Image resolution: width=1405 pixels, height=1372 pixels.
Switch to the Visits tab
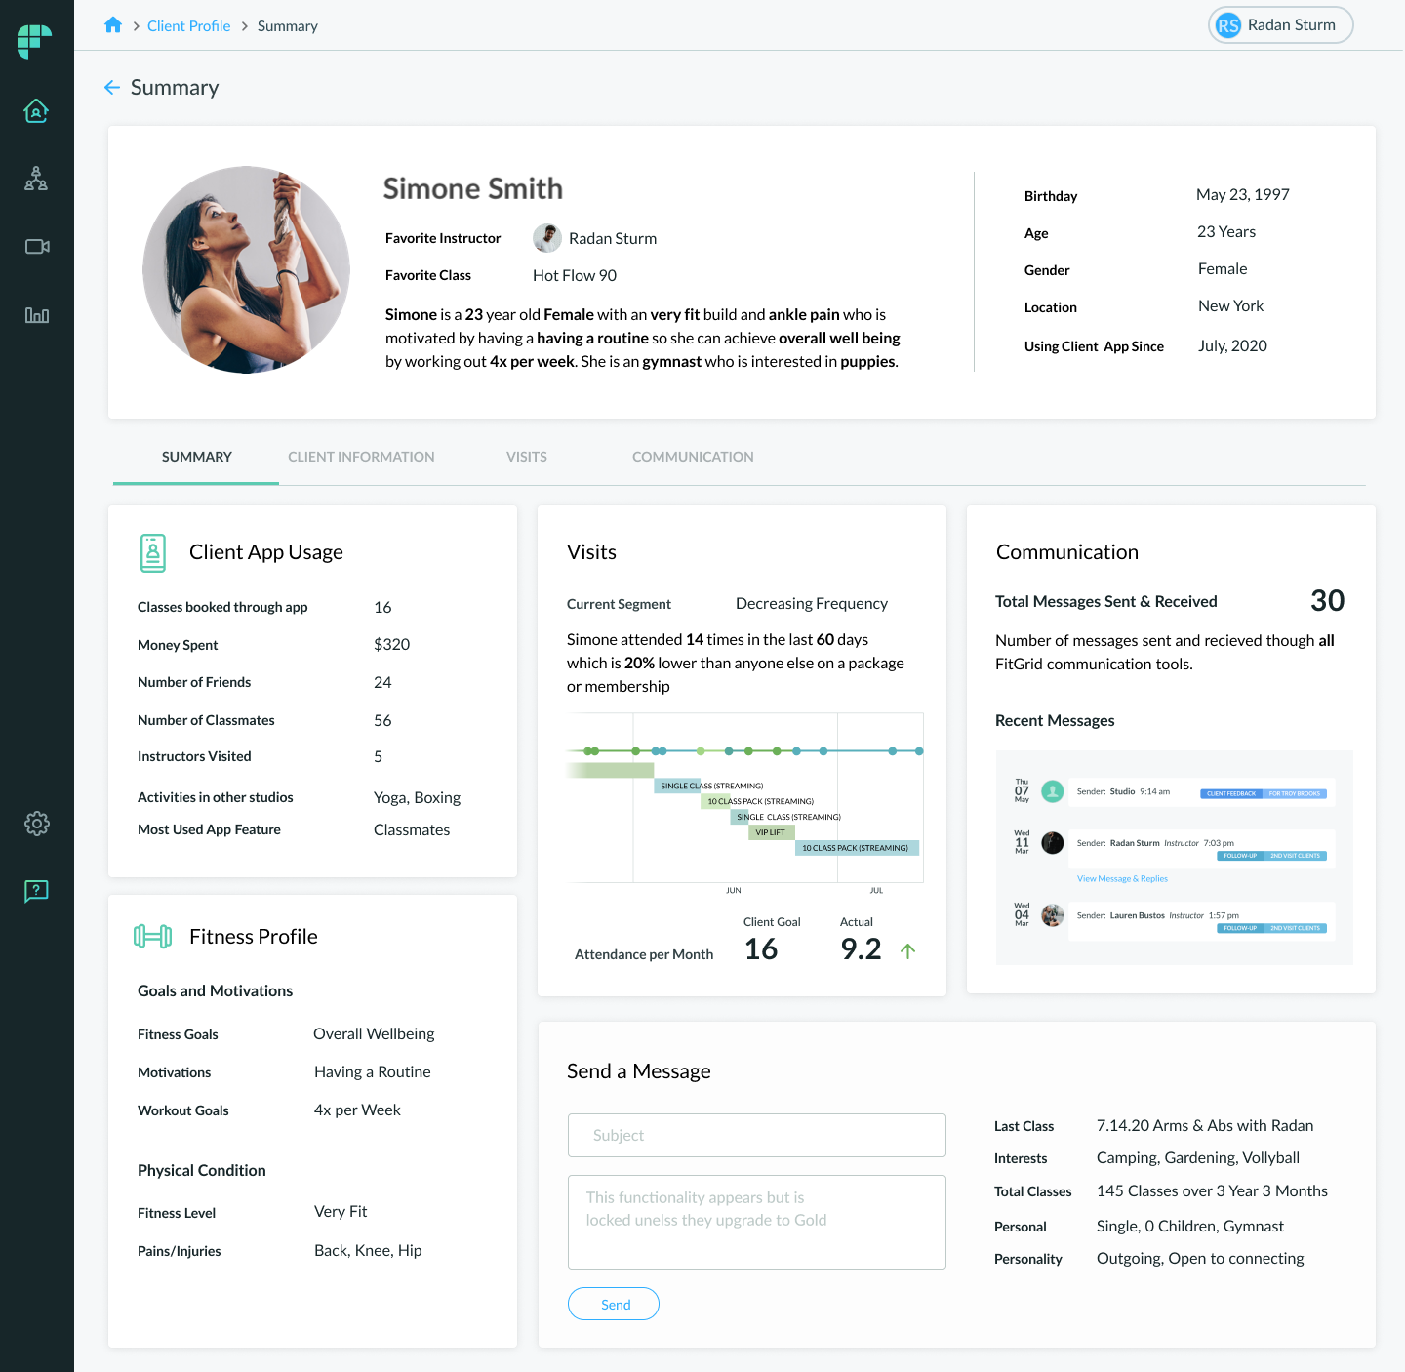coord(527,457)
